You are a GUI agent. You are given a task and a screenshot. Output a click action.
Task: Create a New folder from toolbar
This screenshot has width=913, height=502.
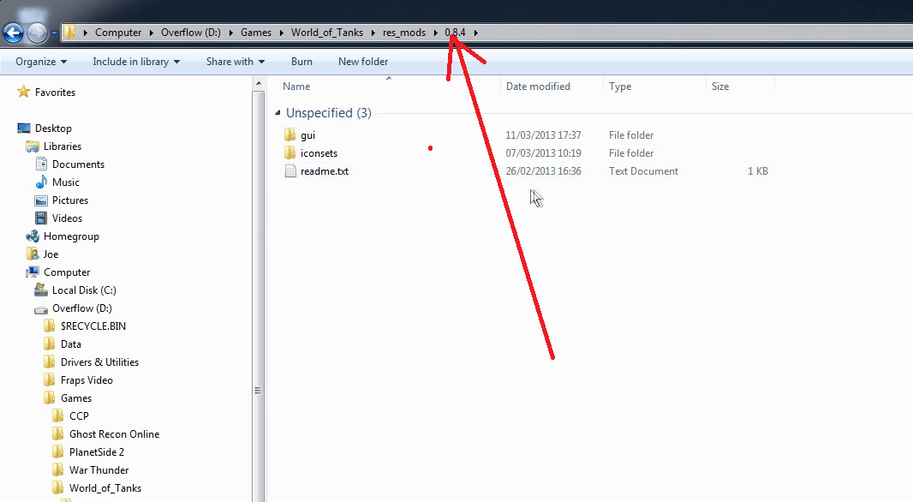click(x=363, y=62)
